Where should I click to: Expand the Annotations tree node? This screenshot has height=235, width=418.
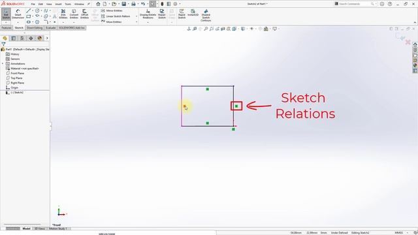click(3, 64)
